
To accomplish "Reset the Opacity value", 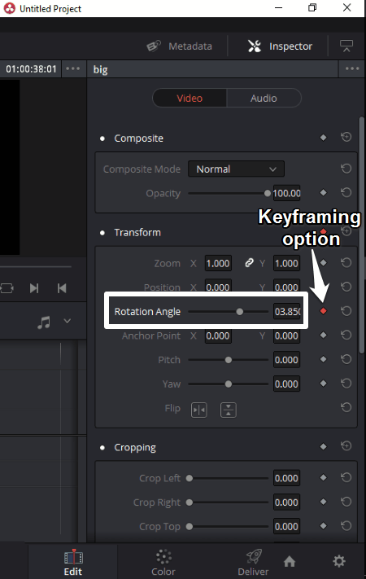I will (x=346, y=192).
